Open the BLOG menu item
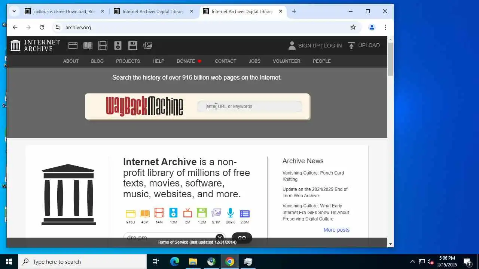 (97, 61)
